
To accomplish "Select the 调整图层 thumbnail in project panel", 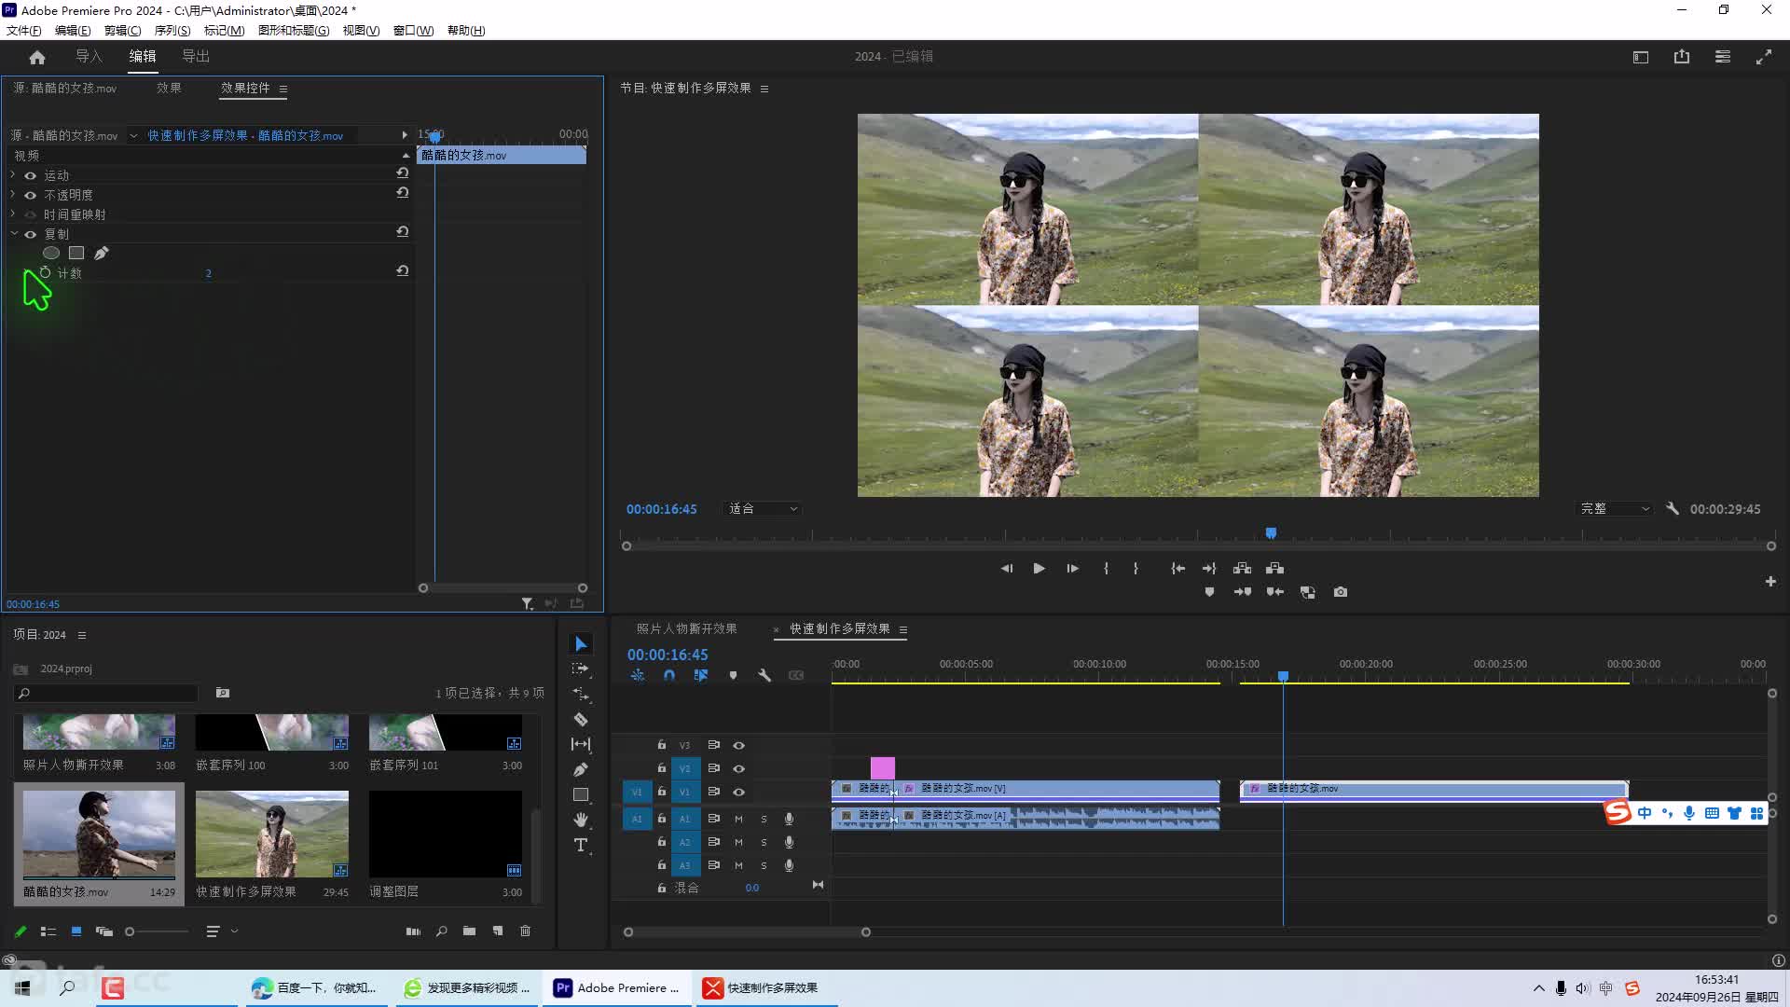I will click(x=446, y=834).
